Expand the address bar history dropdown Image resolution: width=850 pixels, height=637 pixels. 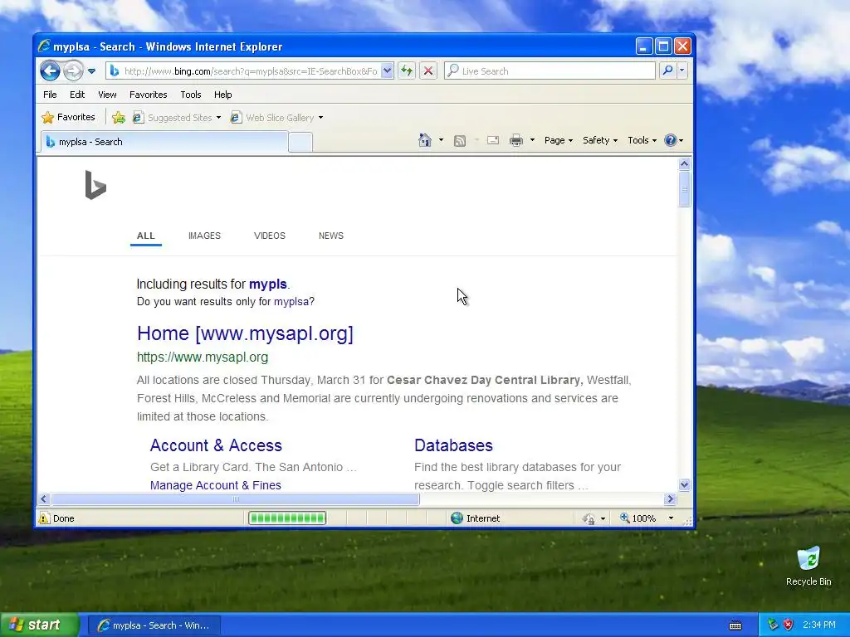[387, 71]
